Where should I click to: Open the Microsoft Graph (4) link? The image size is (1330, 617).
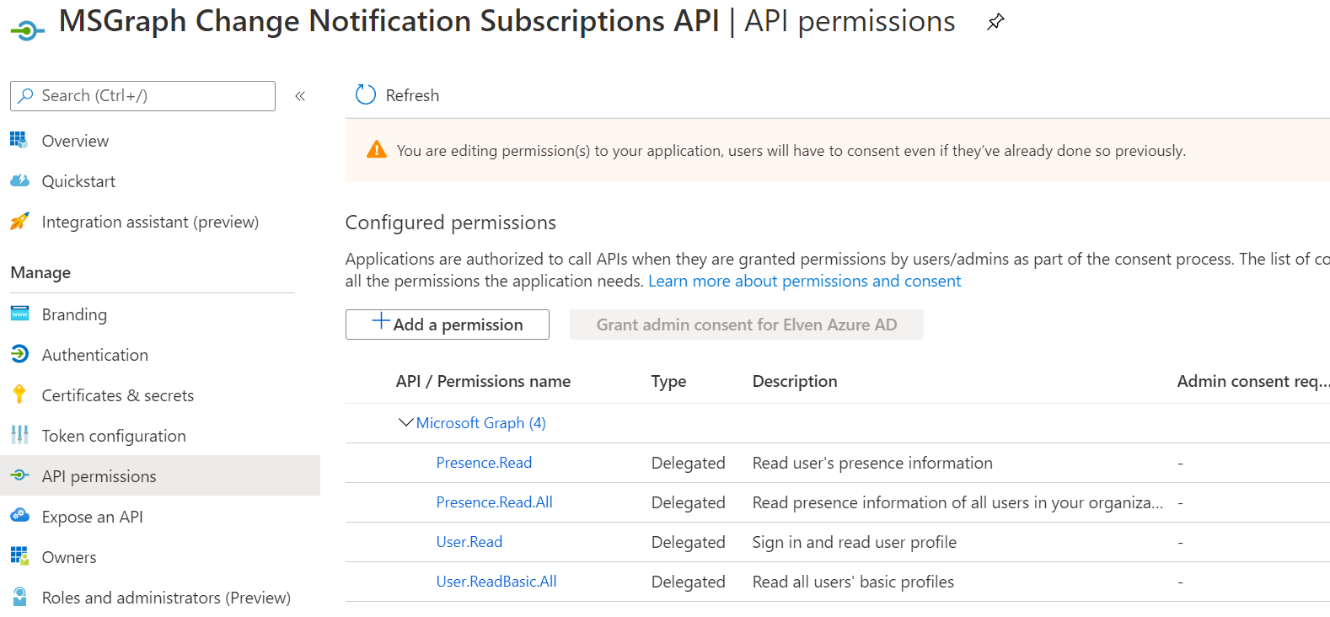pyautogui.click(x=481, y=423)
